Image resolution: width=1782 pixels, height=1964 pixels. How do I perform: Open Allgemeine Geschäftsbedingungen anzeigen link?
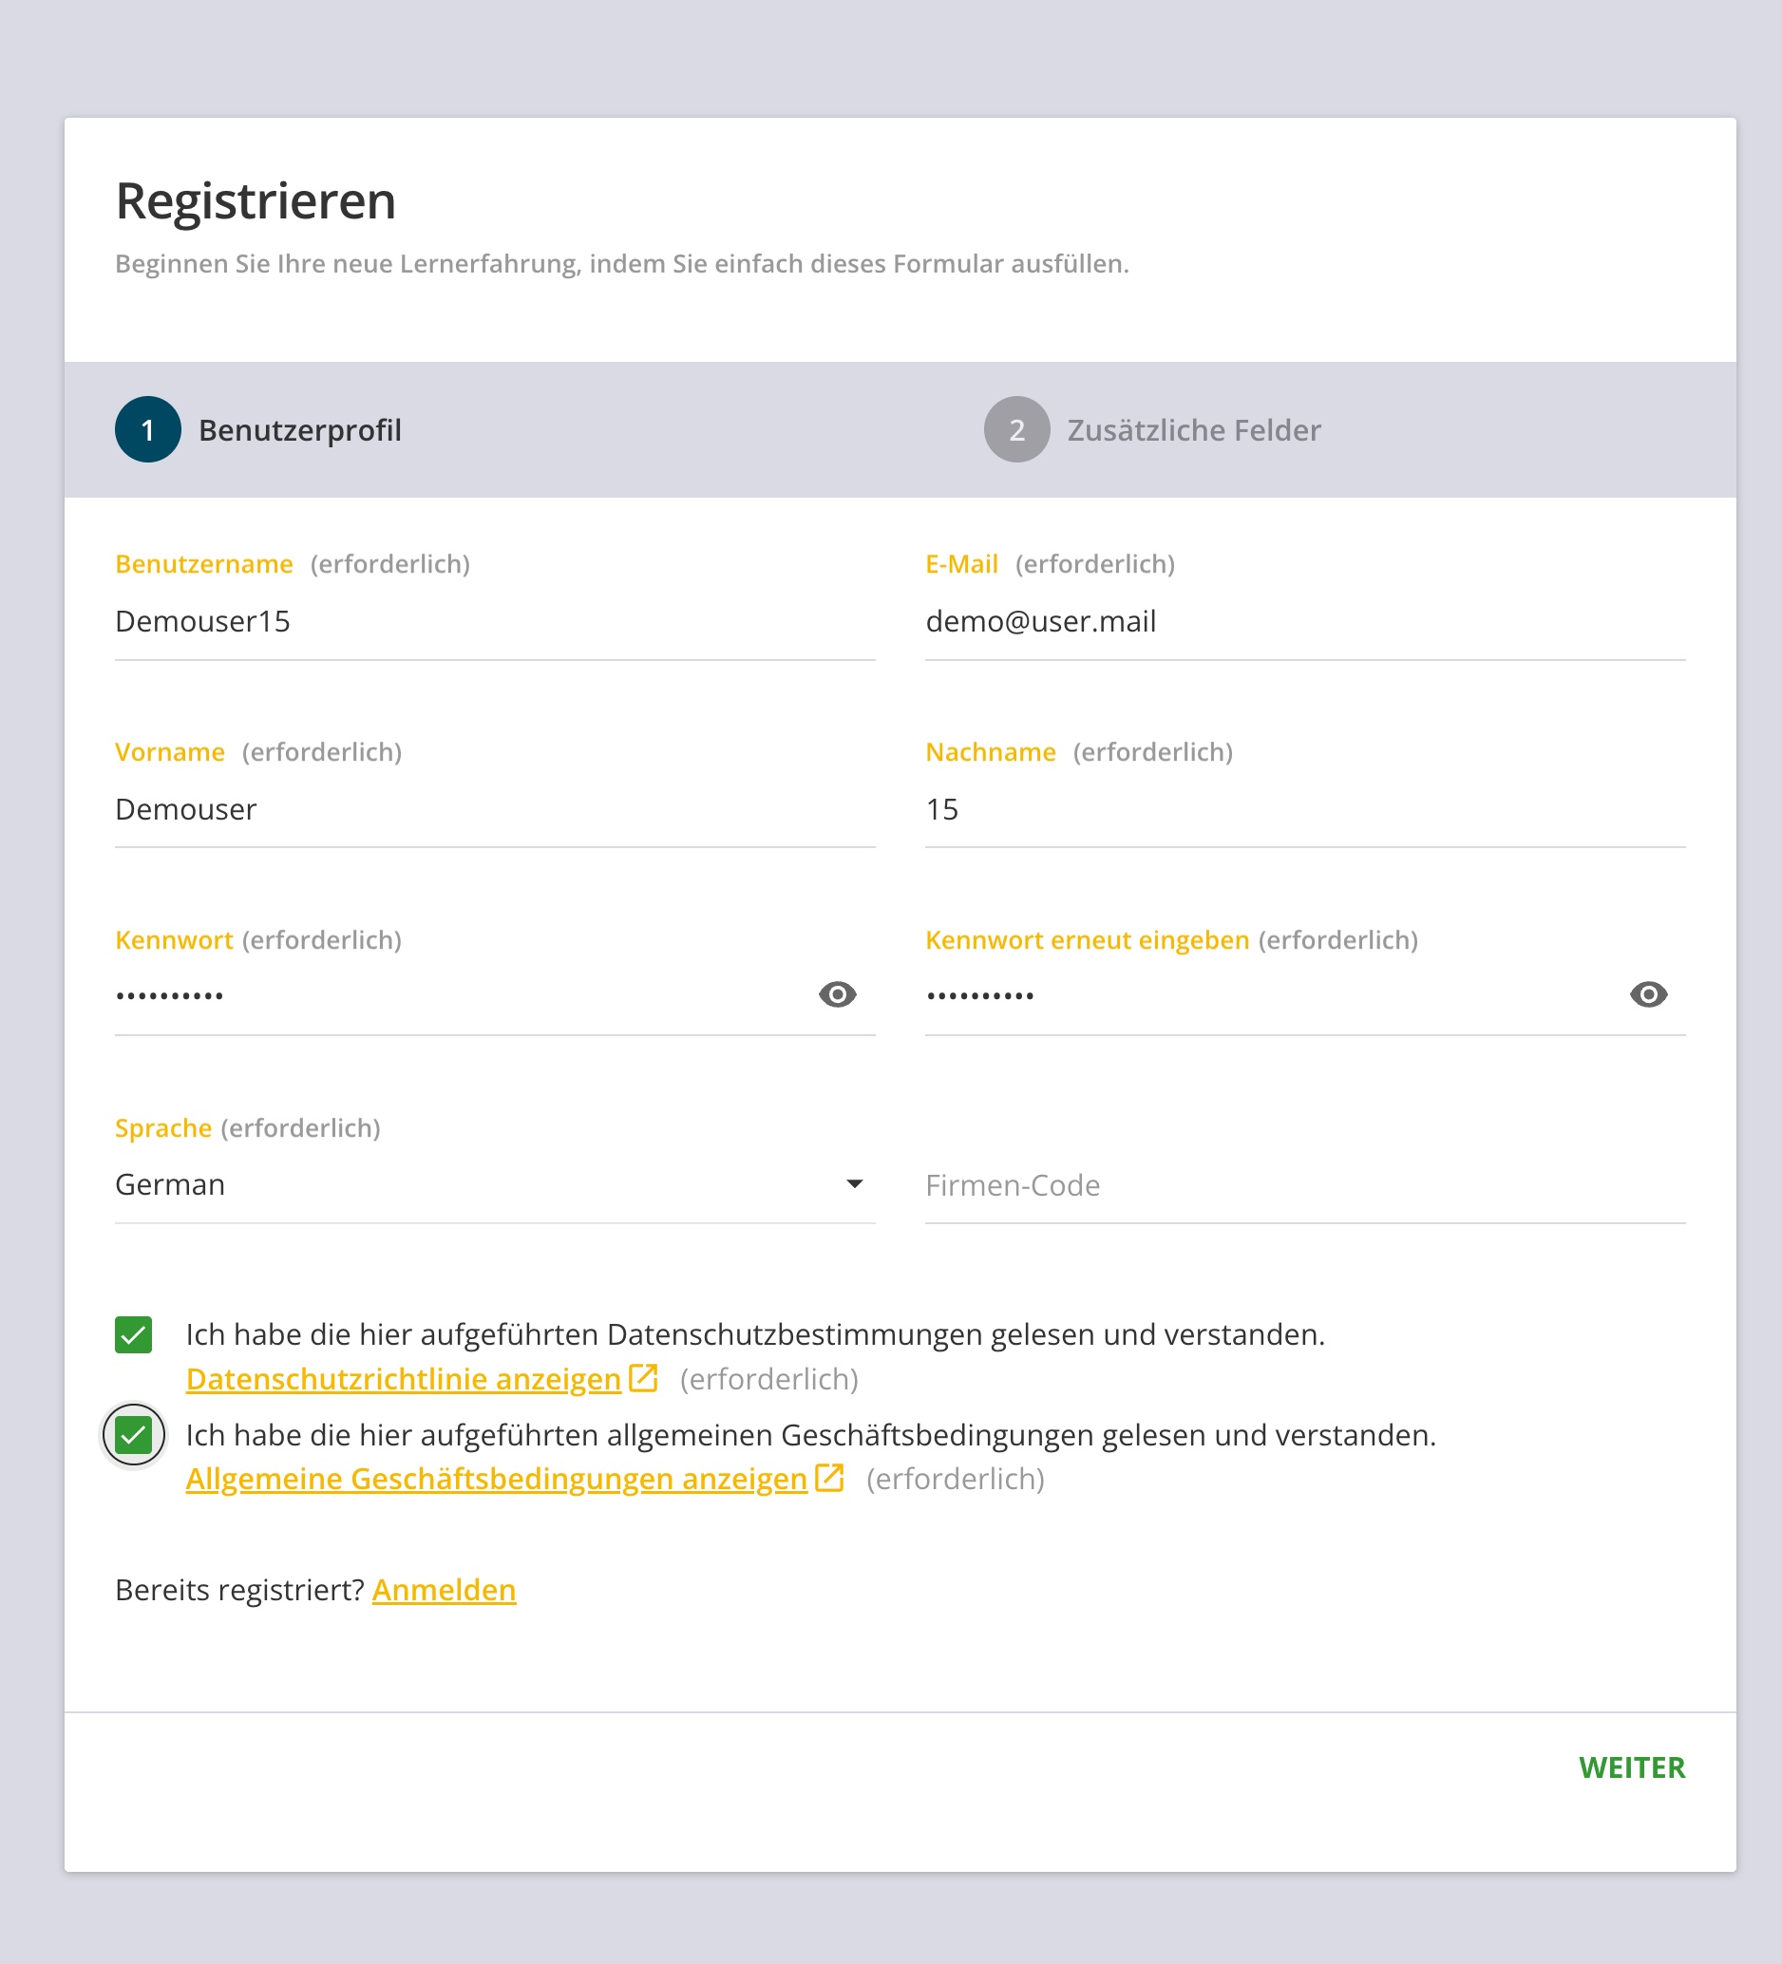point(497,1479)
